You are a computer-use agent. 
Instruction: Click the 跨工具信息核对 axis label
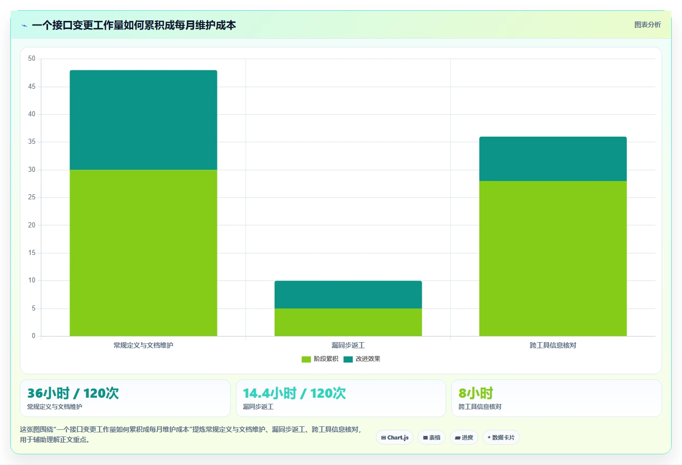tap(553, 346)
